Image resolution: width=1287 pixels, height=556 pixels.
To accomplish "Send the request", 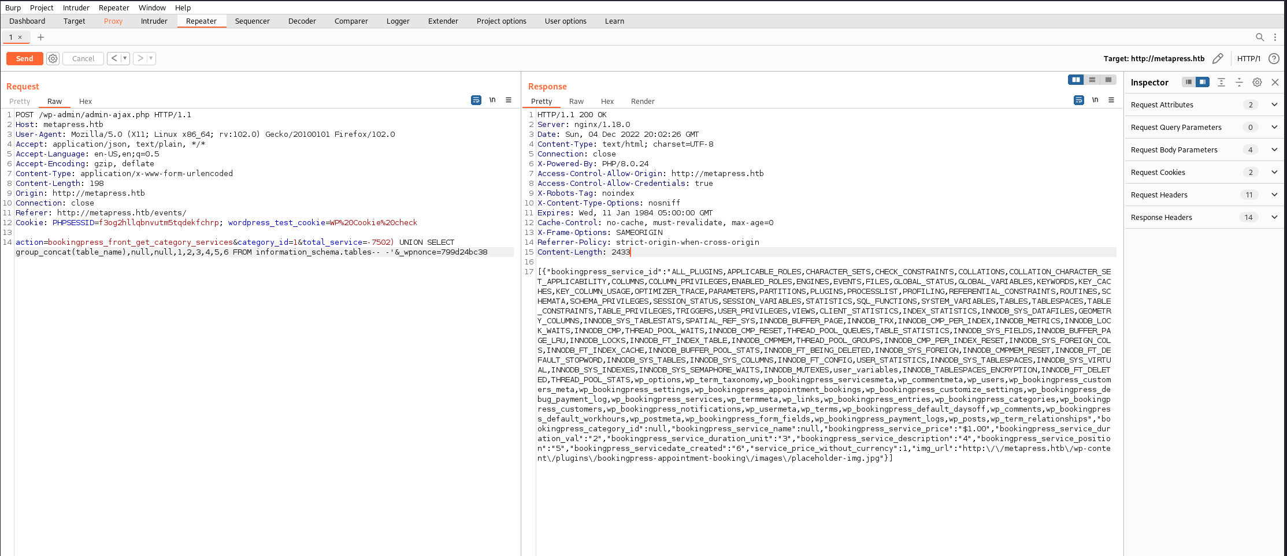I will click(24, 58).
